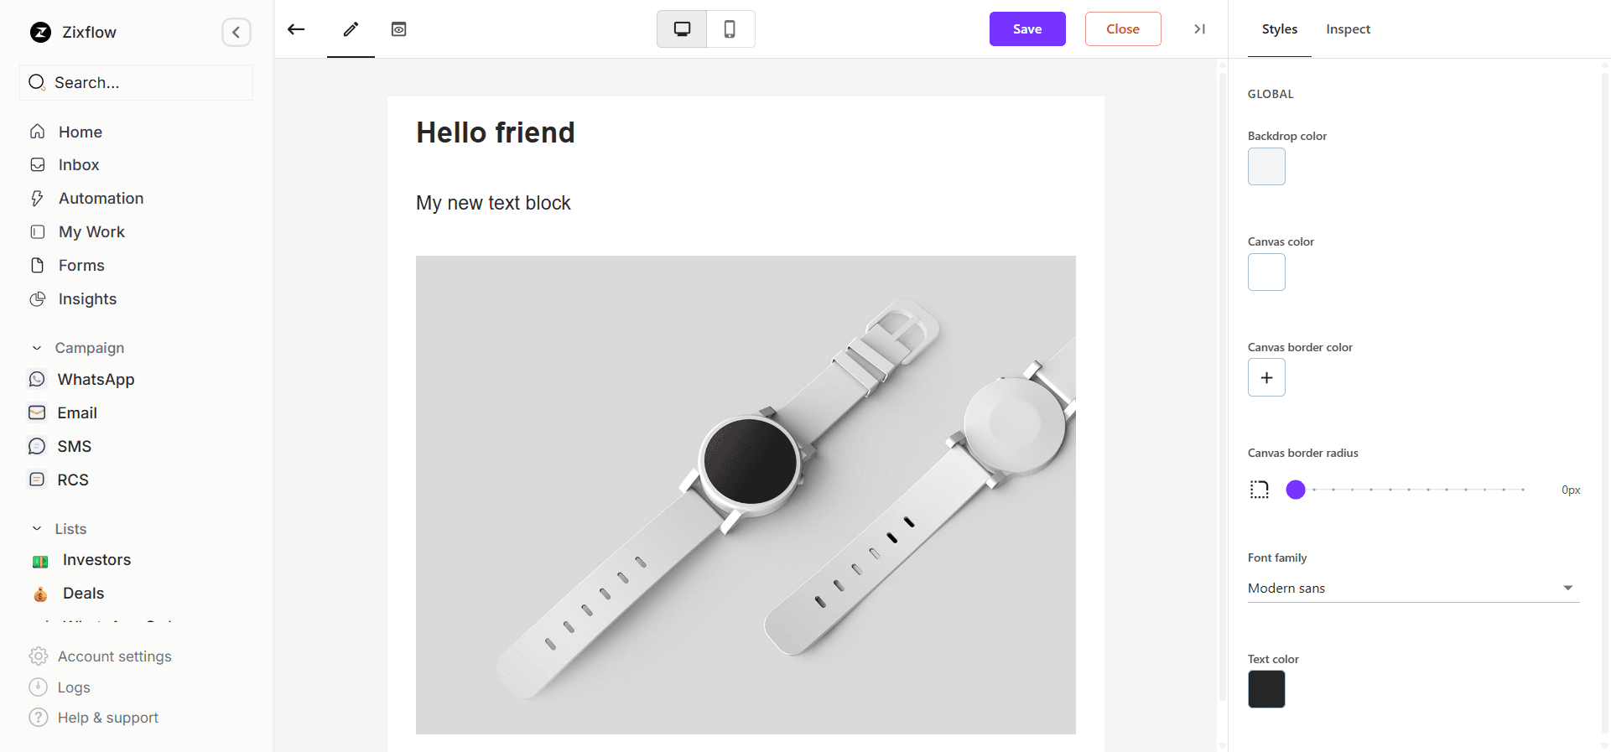1611x752 pixels.
Task: Click the Close button
Action: point(1122,29)
